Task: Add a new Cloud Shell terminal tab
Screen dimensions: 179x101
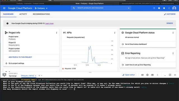Action: 39,75
